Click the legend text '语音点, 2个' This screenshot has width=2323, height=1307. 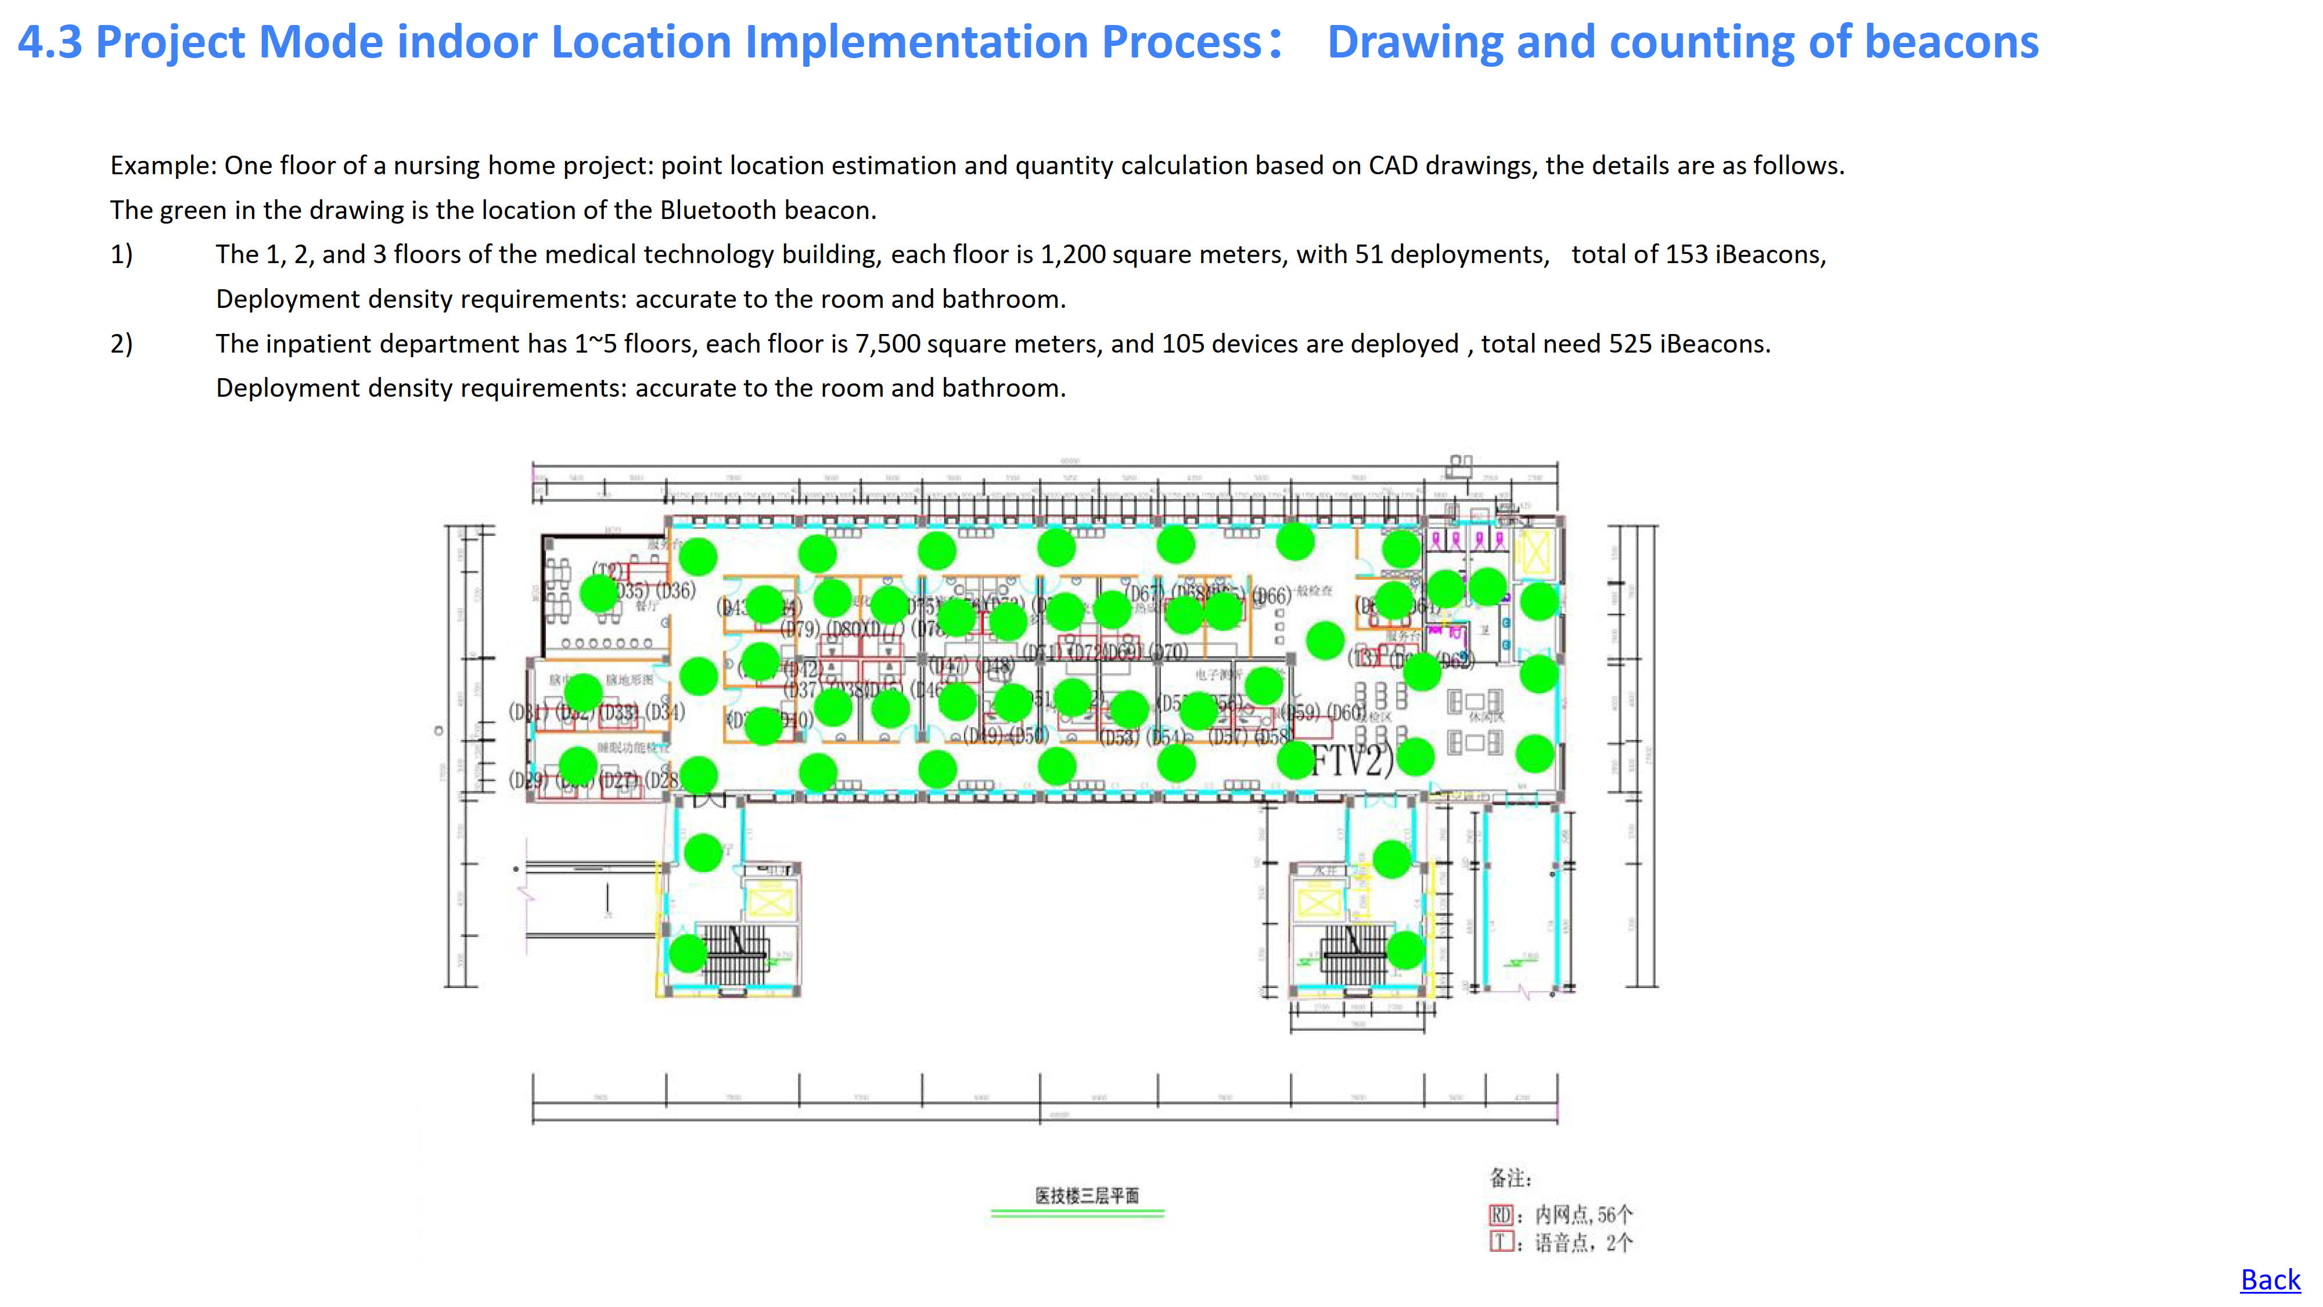[1584, 1242]
